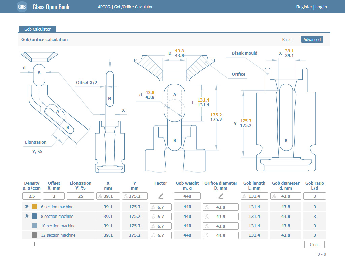Select the Advanced mode button

point(312,39)
